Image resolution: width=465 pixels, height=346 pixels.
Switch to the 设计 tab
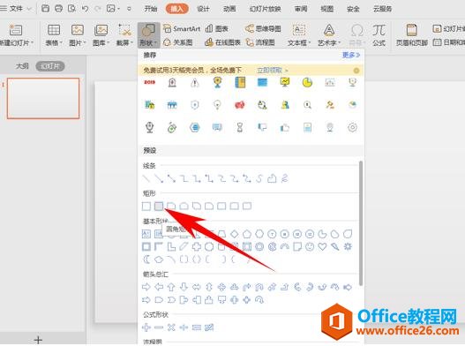(203, 9)
